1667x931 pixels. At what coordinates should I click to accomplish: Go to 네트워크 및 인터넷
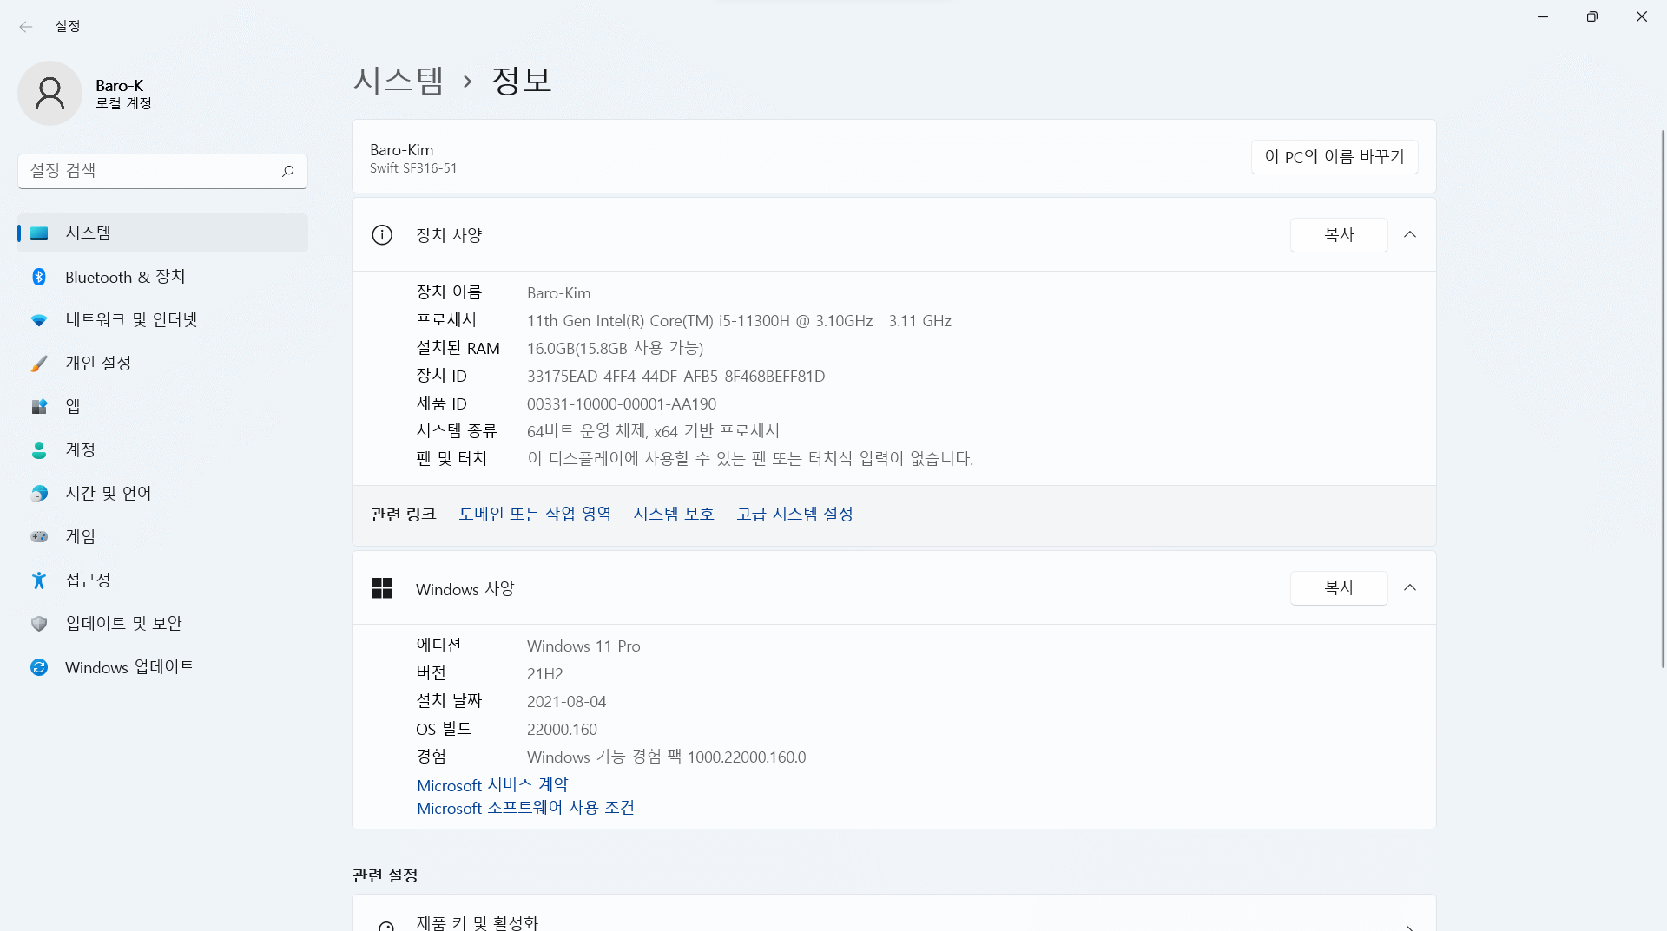click(162, 320)
